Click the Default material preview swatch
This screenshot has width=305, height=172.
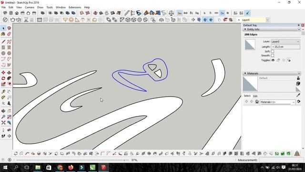click(x=250, y=84)
